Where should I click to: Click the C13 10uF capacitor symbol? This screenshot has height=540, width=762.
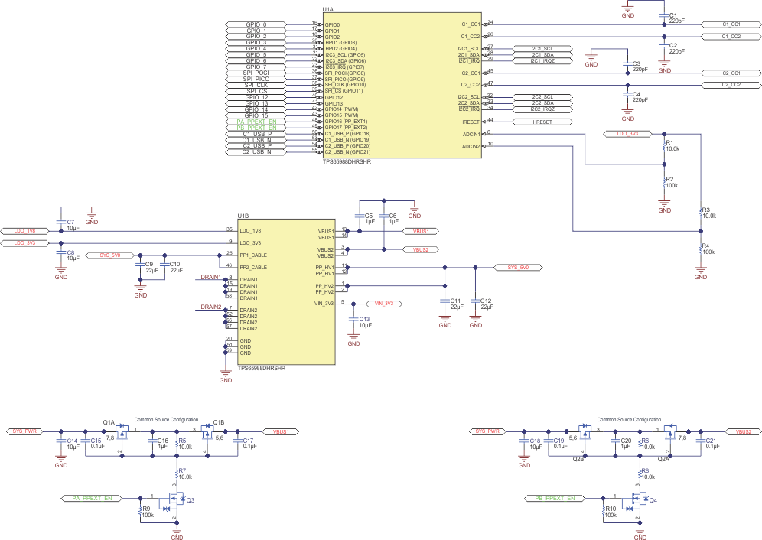coord(353,319)
